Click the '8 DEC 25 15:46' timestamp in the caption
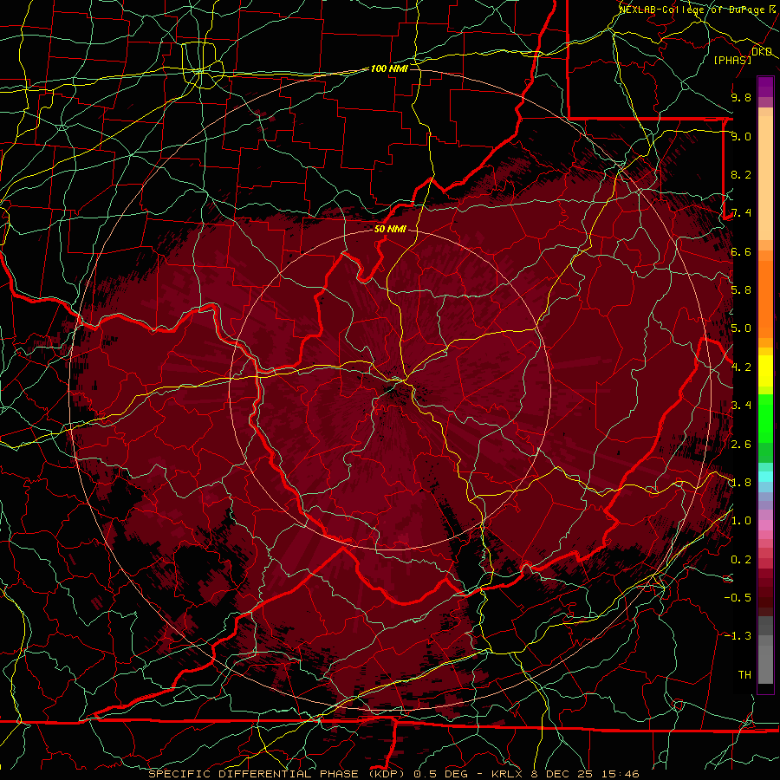Screen dimensions: 780x780 tap(584, 774)
